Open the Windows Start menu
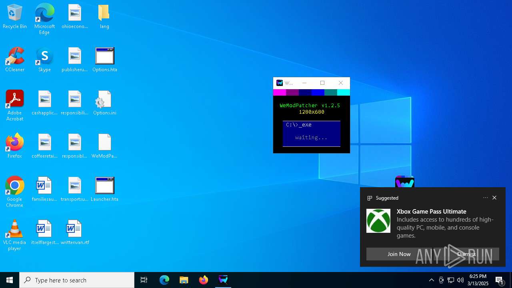Viewport: 512px width, 288px height. [10, 280]
